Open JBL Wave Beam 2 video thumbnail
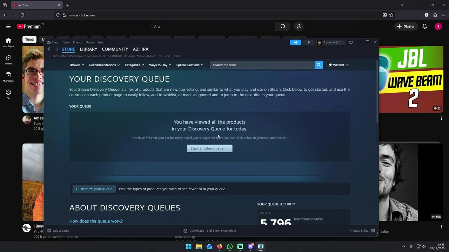Image resolution: width=449 pixels, height=252 pixels. pyautogui.click(x=410, y=79)
